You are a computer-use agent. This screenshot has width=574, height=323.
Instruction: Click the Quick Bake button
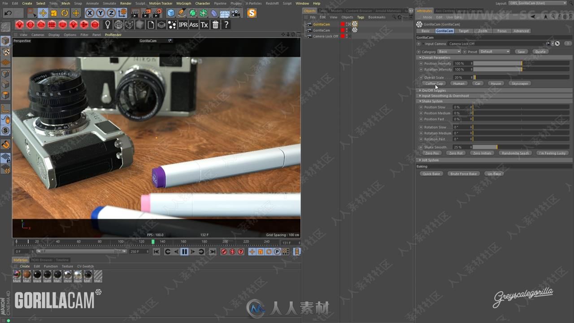coord(431,174)
